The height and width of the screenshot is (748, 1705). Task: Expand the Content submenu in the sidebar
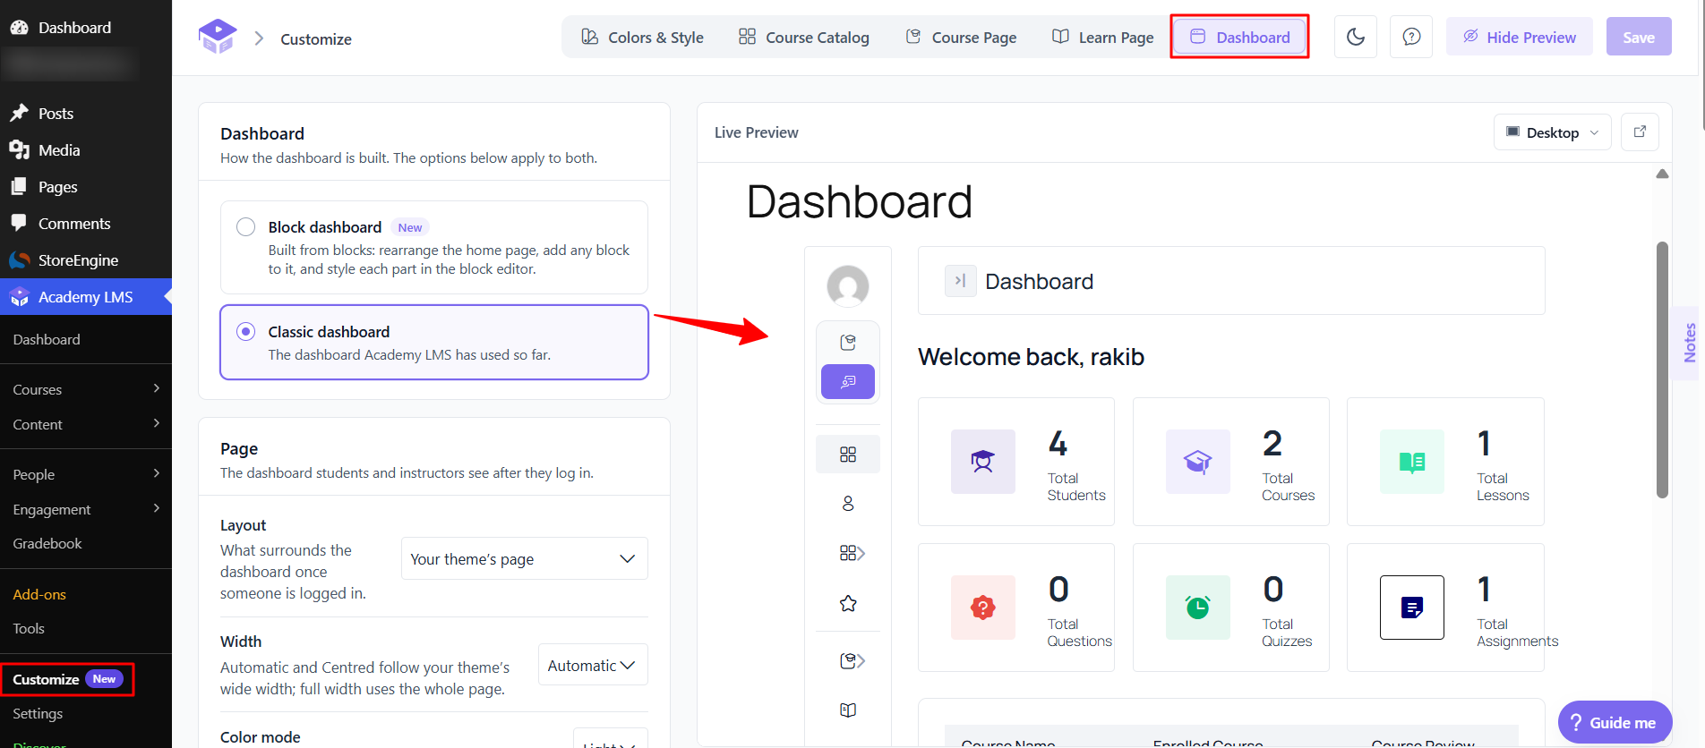[x=86, y=424]
